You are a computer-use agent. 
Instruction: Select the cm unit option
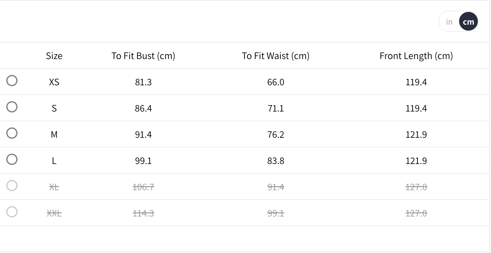pos(468,22)
